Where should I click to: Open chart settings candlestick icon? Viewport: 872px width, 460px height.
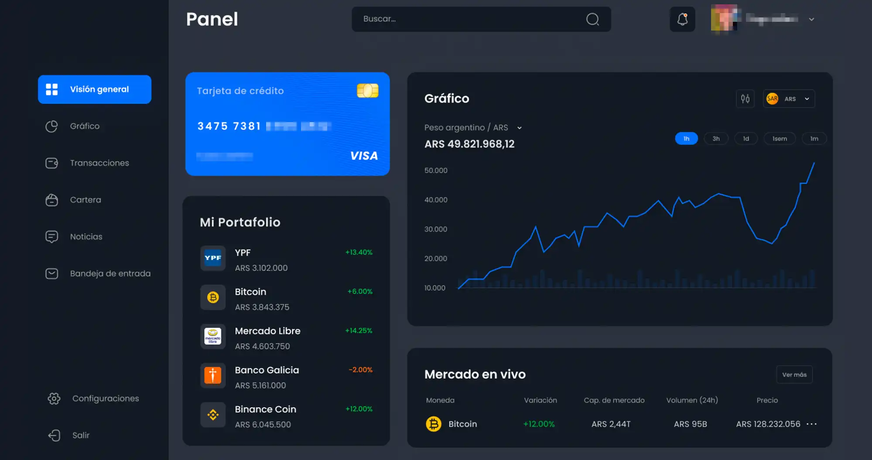(745, 99)
